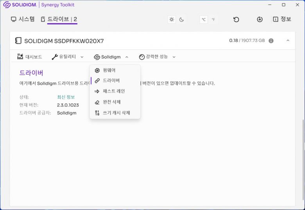The height and width of the screenshot is (210, 305).
Task: Select the 드라이브 | 2 tab
Action: pyautogui.click(x=59, y=19)
